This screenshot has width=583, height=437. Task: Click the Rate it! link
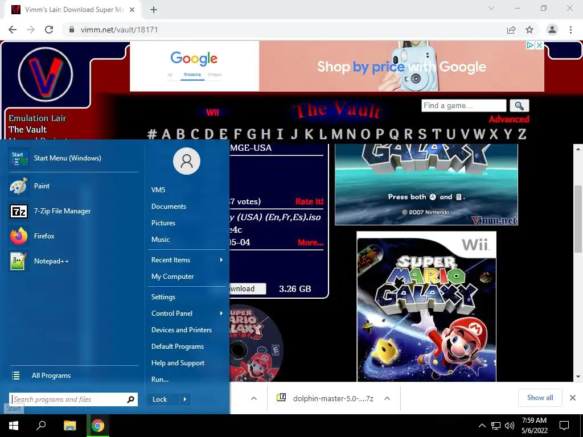click(309, 201)
